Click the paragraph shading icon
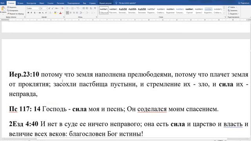The height and width of the screenshot is (141, 251). [x=87, y=13]
